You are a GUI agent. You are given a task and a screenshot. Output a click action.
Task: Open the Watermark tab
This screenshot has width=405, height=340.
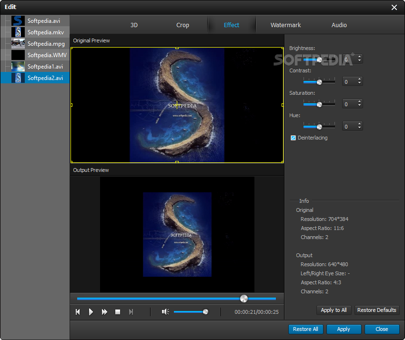tap(285, 25)
